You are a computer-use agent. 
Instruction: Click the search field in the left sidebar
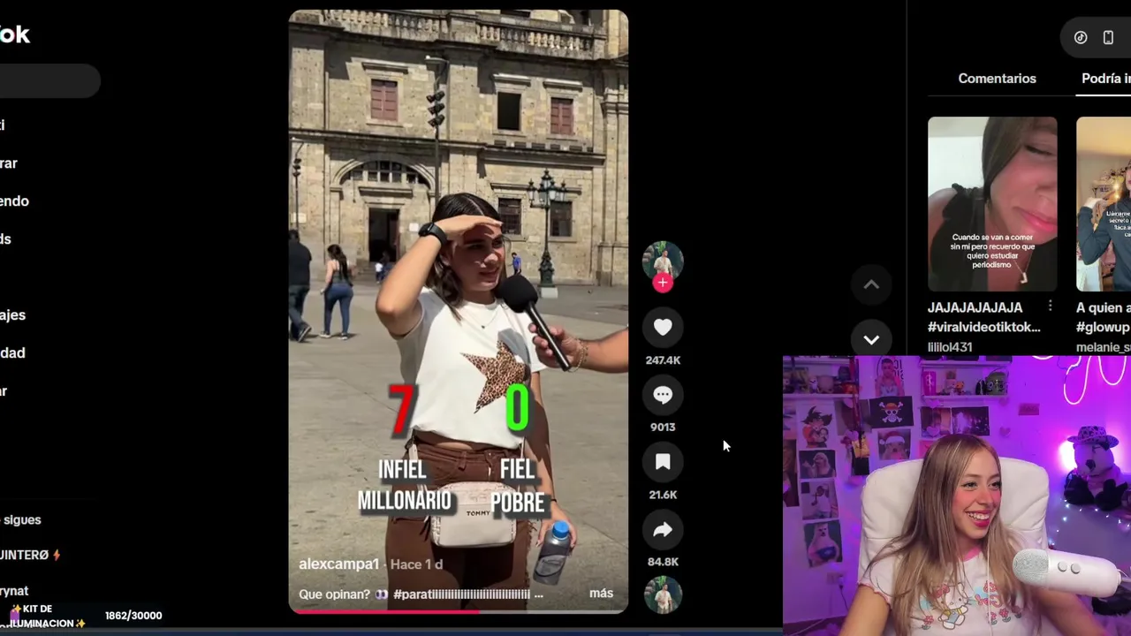49,81
